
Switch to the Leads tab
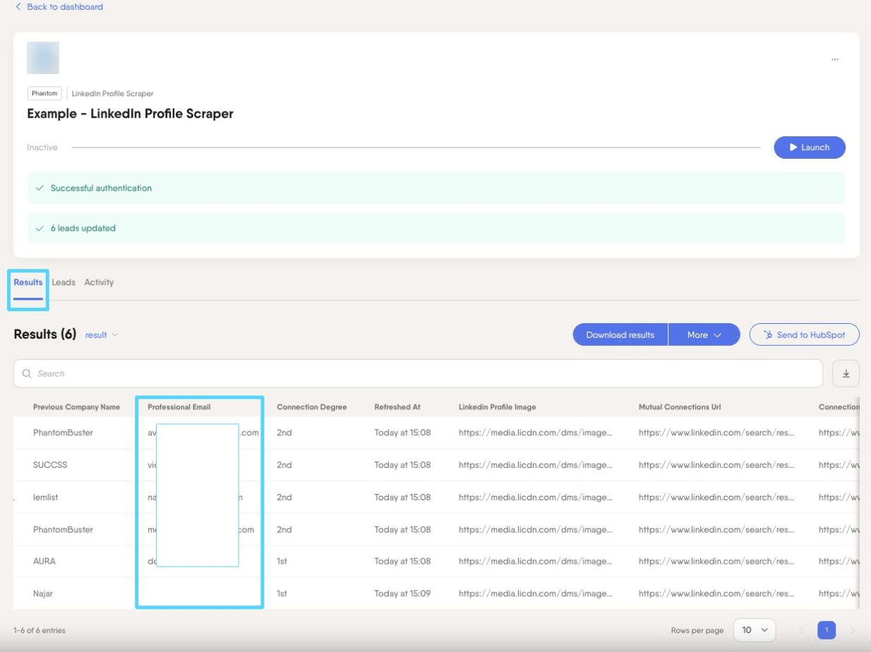click(x=64, y=282)
